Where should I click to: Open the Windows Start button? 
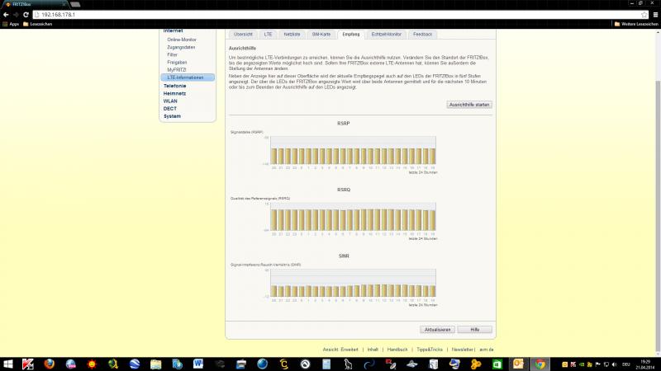coord(8,364)
